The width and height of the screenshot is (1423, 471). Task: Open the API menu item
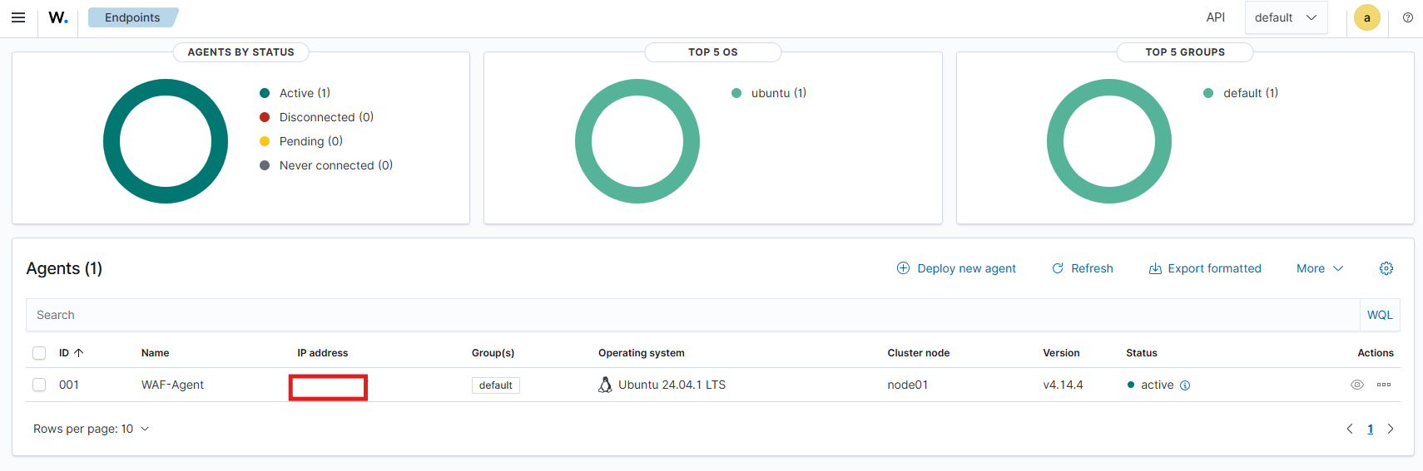[x=1216, y=17]
